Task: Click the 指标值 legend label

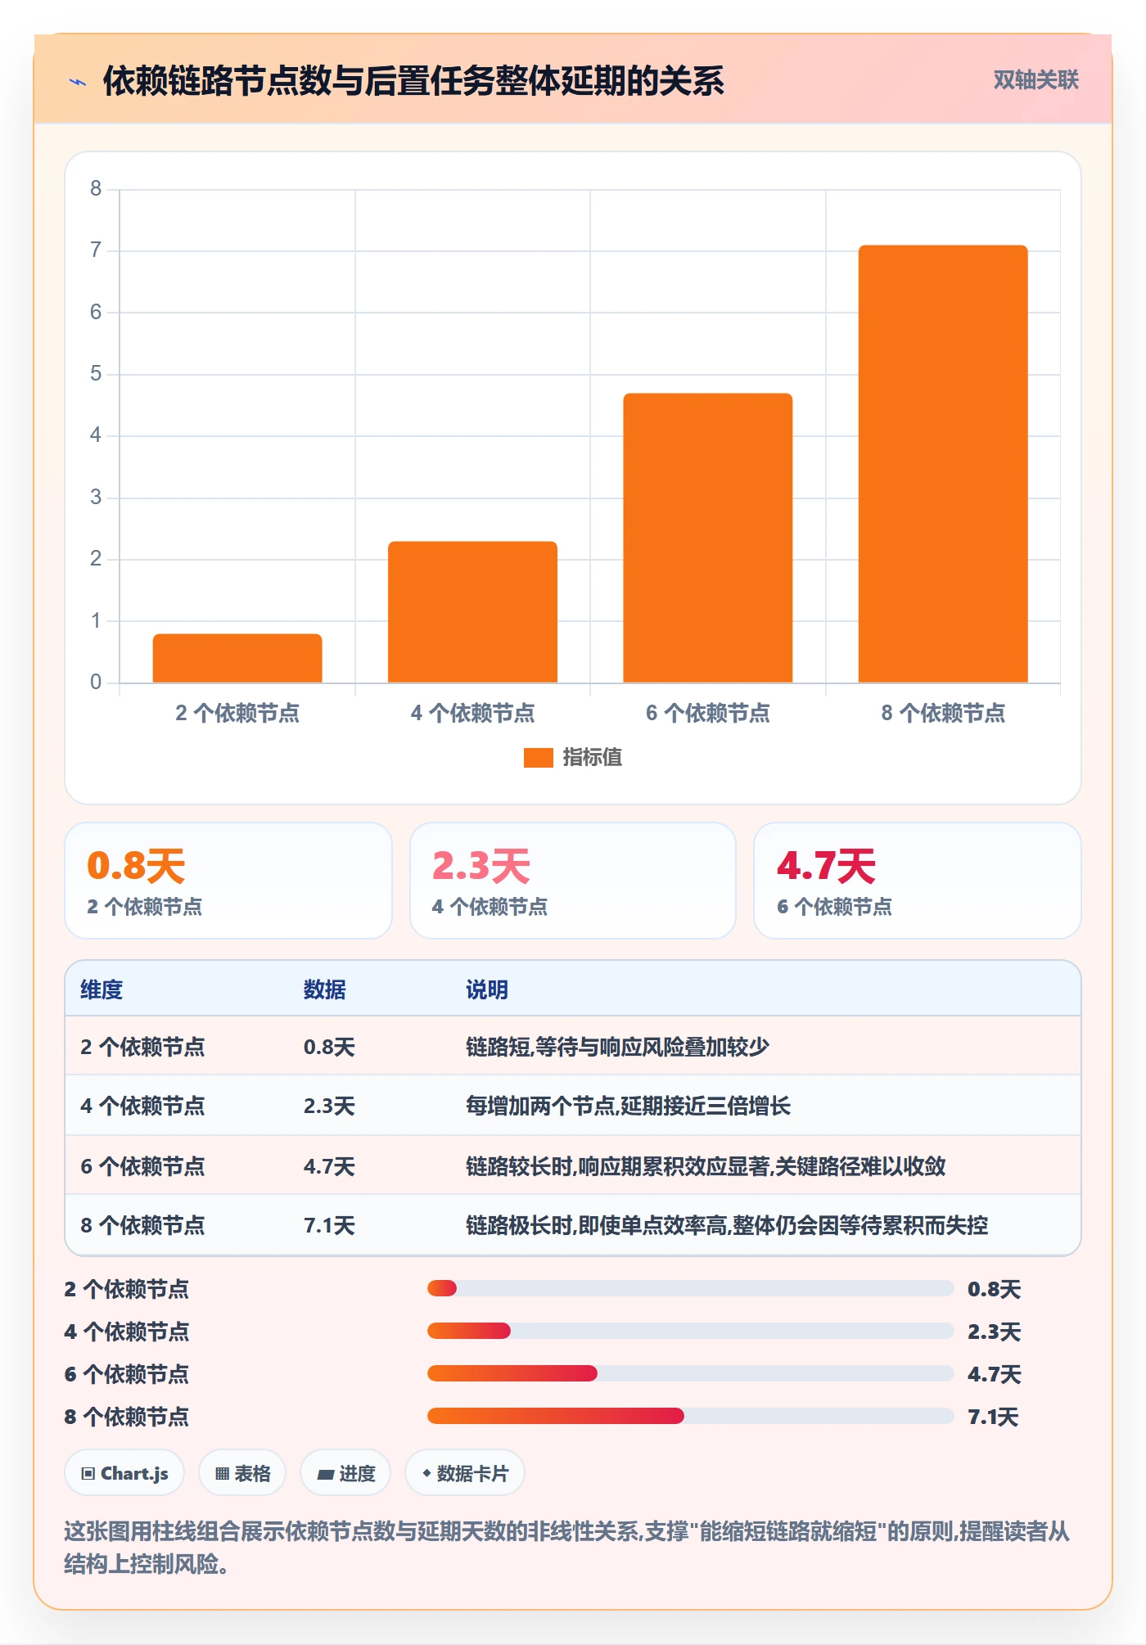Action: (x=593, y=758)
